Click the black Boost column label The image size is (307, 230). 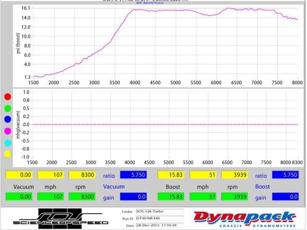tap(173, 187)
